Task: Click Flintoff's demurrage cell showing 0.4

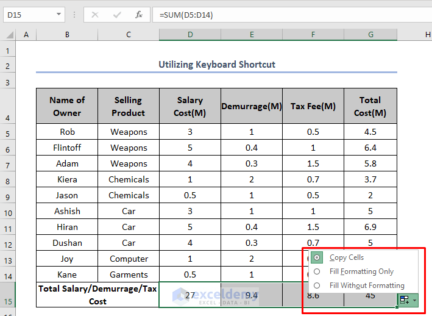Action: pos(252,148)
